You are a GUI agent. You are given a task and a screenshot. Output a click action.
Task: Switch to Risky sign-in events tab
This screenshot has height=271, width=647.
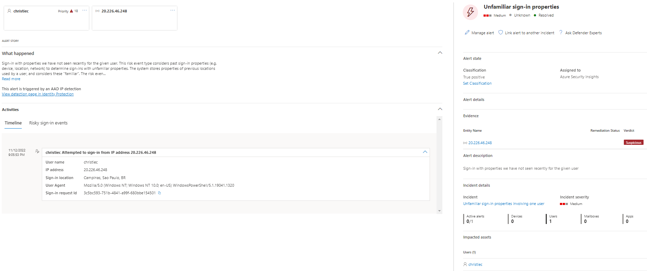[48, 123]
